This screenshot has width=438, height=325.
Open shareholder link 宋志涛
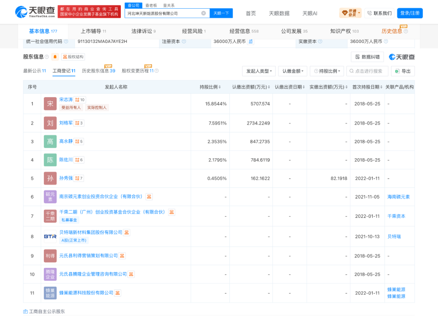tap(66, 100)
